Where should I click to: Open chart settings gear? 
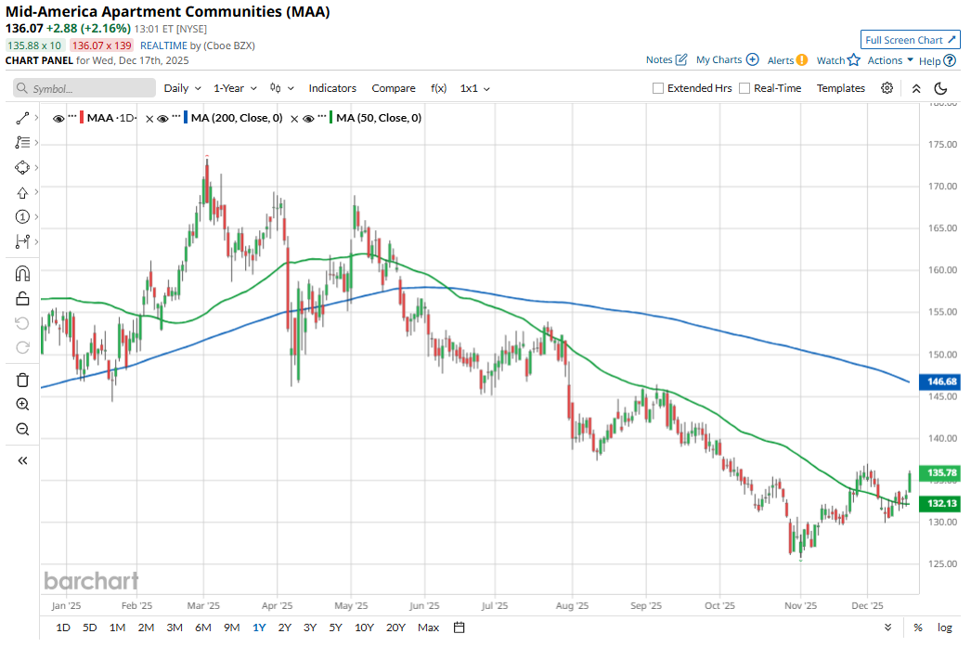887,88
